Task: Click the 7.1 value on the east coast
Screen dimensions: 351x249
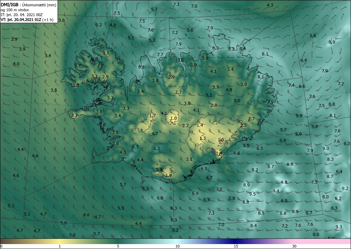Action: click(x=270, y=102)
